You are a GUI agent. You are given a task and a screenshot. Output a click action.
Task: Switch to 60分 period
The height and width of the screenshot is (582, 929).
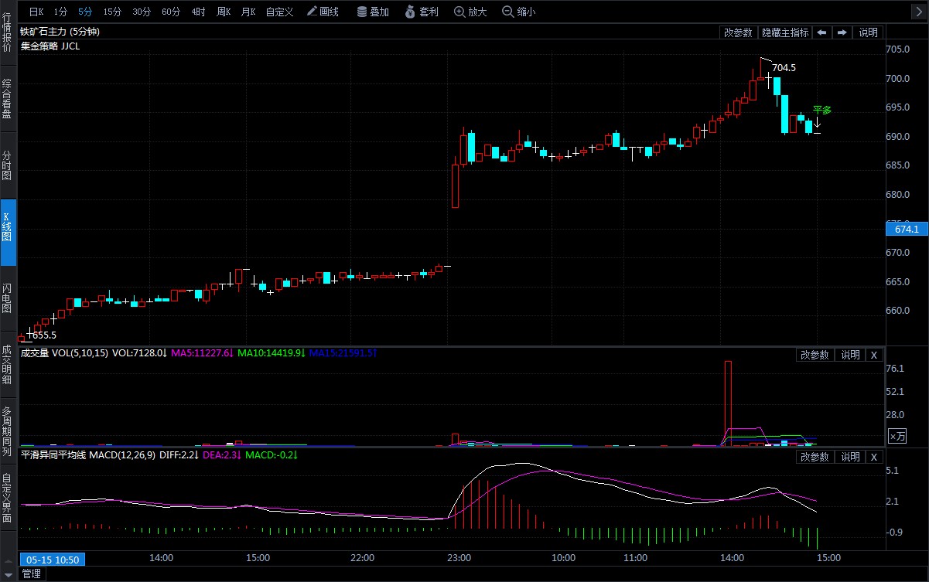coord(171,12)
